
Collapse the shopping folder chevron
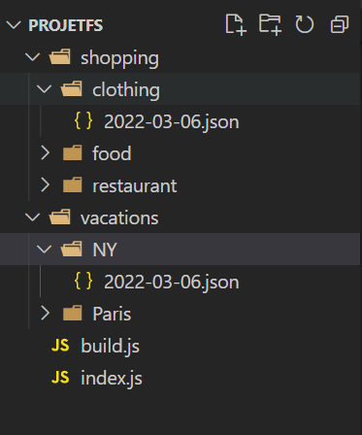(32, 57)
